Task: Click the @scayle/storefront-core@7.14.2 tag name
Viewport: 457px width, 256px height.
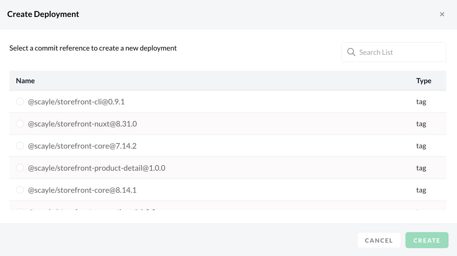Action: (x=82, y=146)
